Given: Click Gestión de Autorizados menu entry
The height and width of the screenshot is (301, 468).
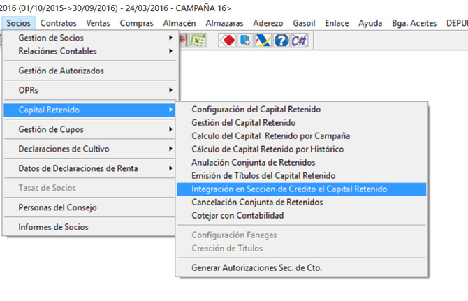Looking at the screenshot, I should coord(61,71).
